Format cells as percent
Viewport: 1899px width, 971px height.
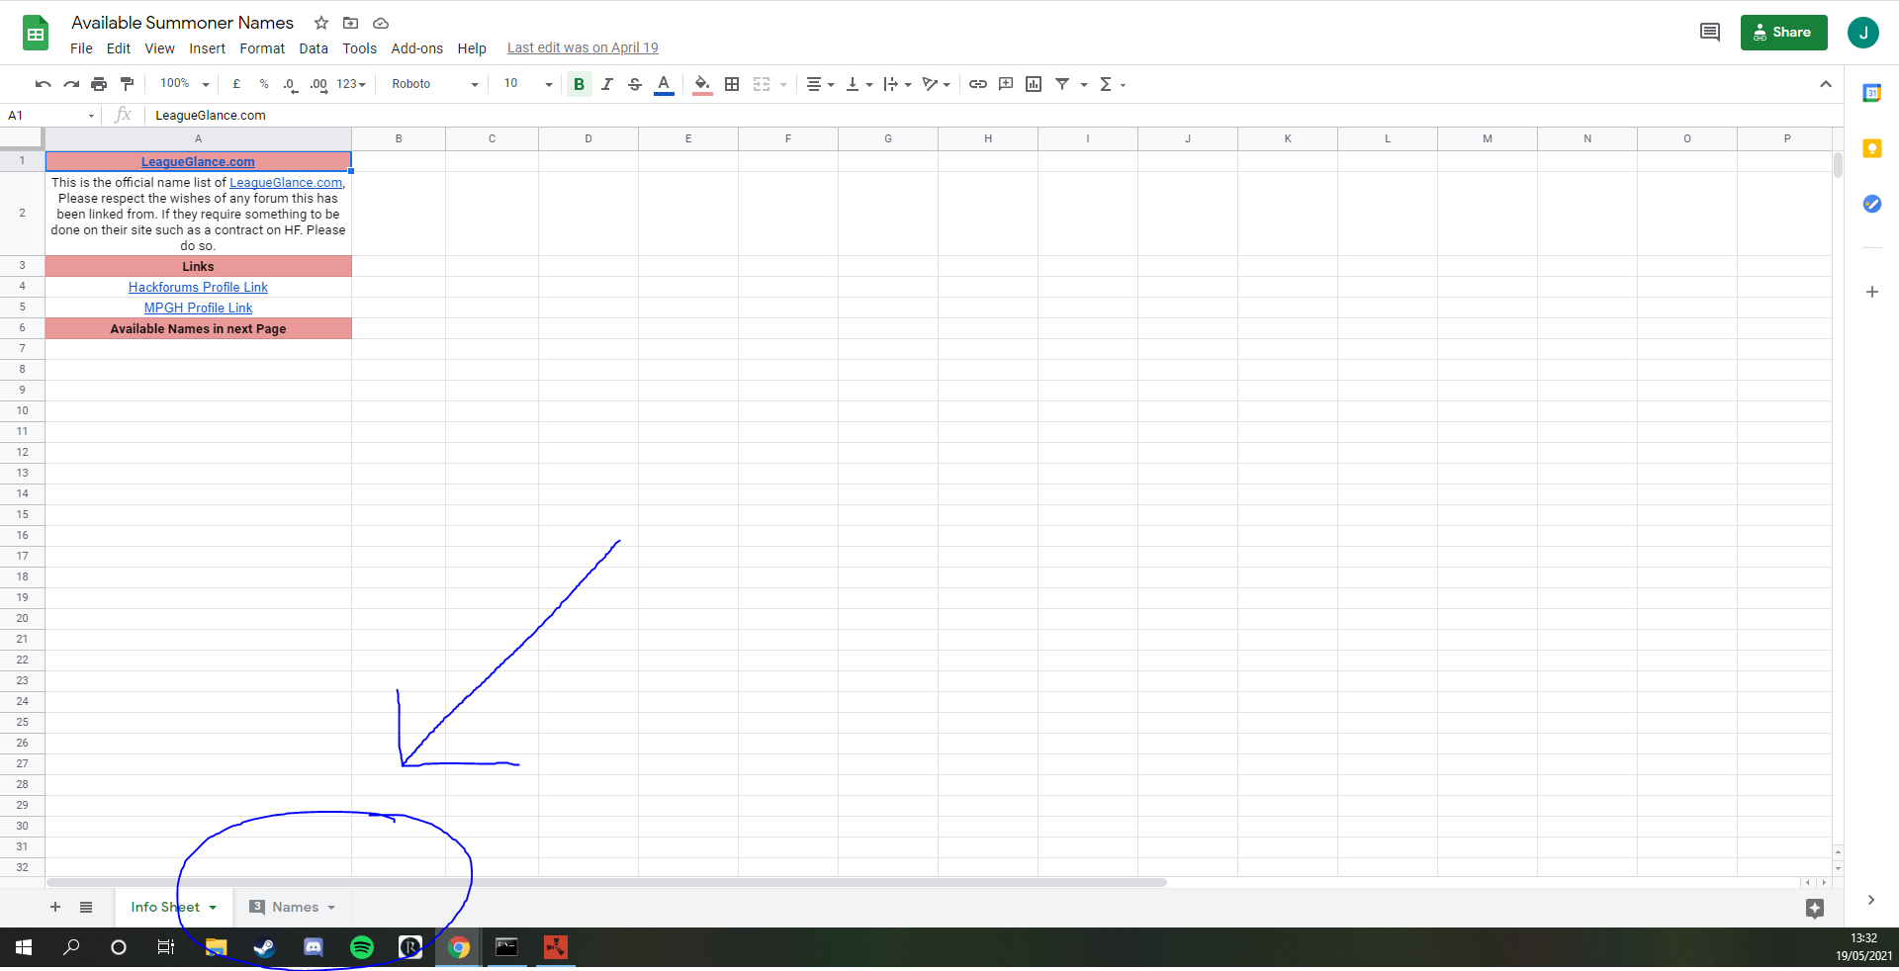click(x=264, y=84)
